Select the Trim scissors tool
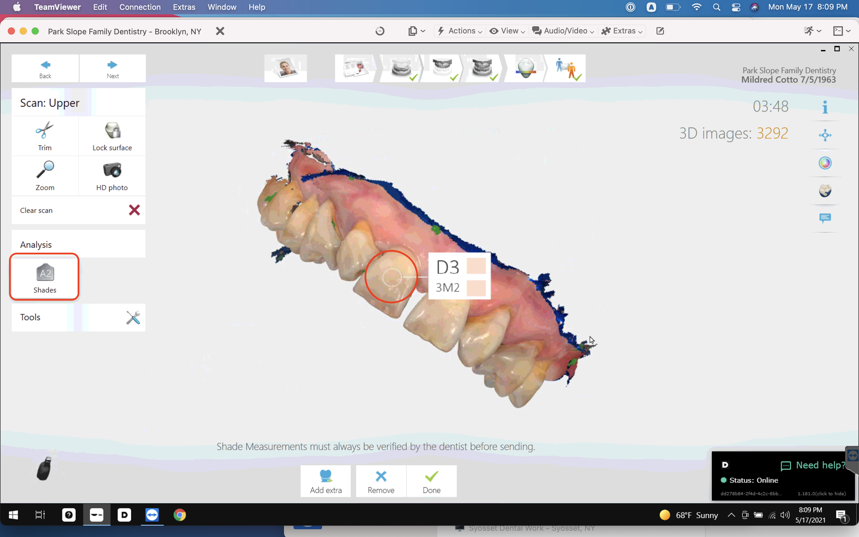Screen dimensions: 859x537 pos(45,136)
